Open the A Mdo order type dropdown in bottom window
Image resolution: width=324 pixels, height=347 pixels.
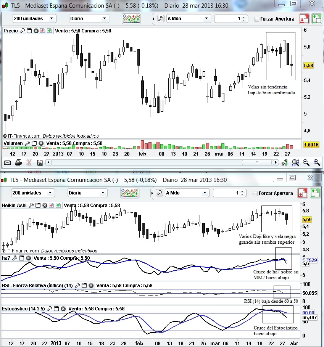coord(187,193)
